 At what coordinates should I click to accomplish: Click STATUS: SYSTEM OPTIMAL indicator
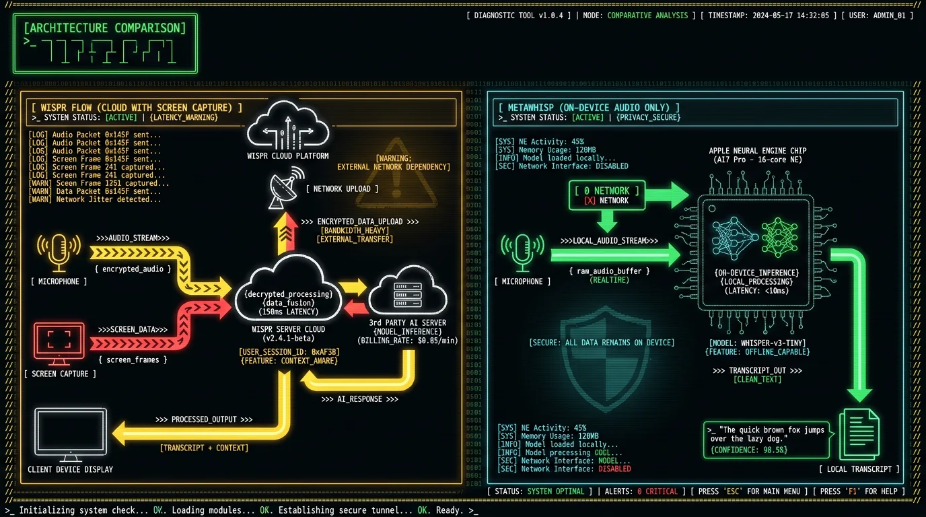click(x=538, y=491)
